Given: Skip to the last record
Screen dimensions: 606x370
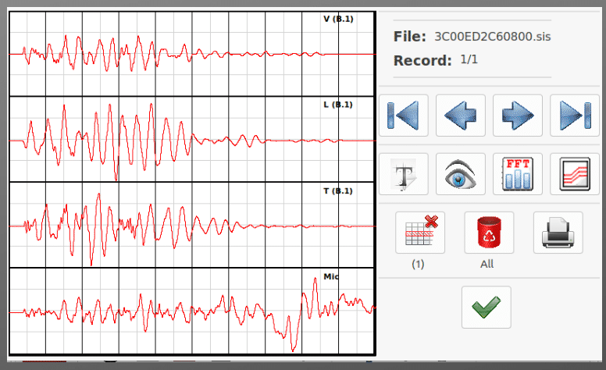Looking at the screenshot, I should [x=575, y=116].
